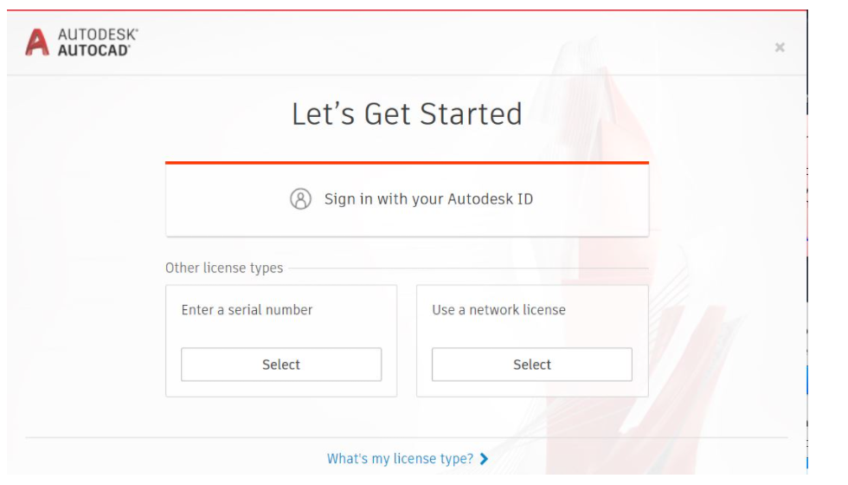
Task: Click the AUTODESK AUTOCAD wordmark text
Action: click(x=98, y=42)
